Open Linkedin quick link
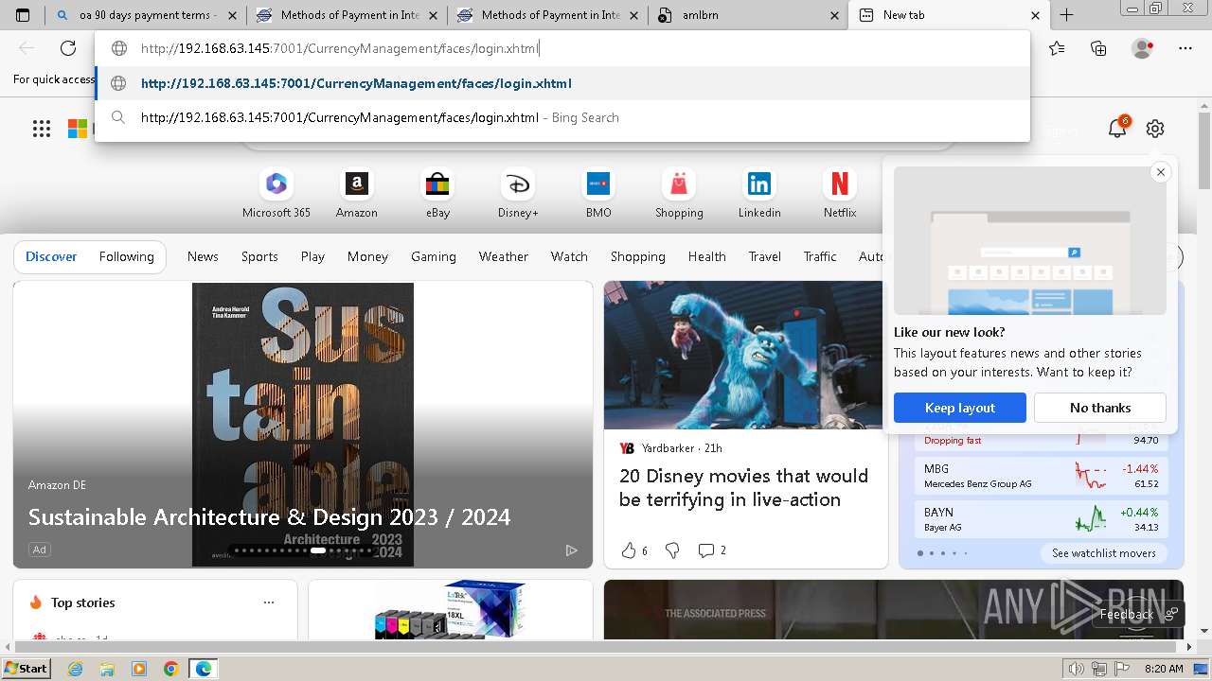This screenshot has width=1212, height=681. point(759,194)
